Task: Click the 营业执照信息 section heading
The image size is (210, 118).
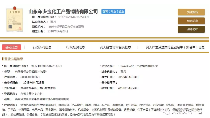Action: tap(14, 59)
